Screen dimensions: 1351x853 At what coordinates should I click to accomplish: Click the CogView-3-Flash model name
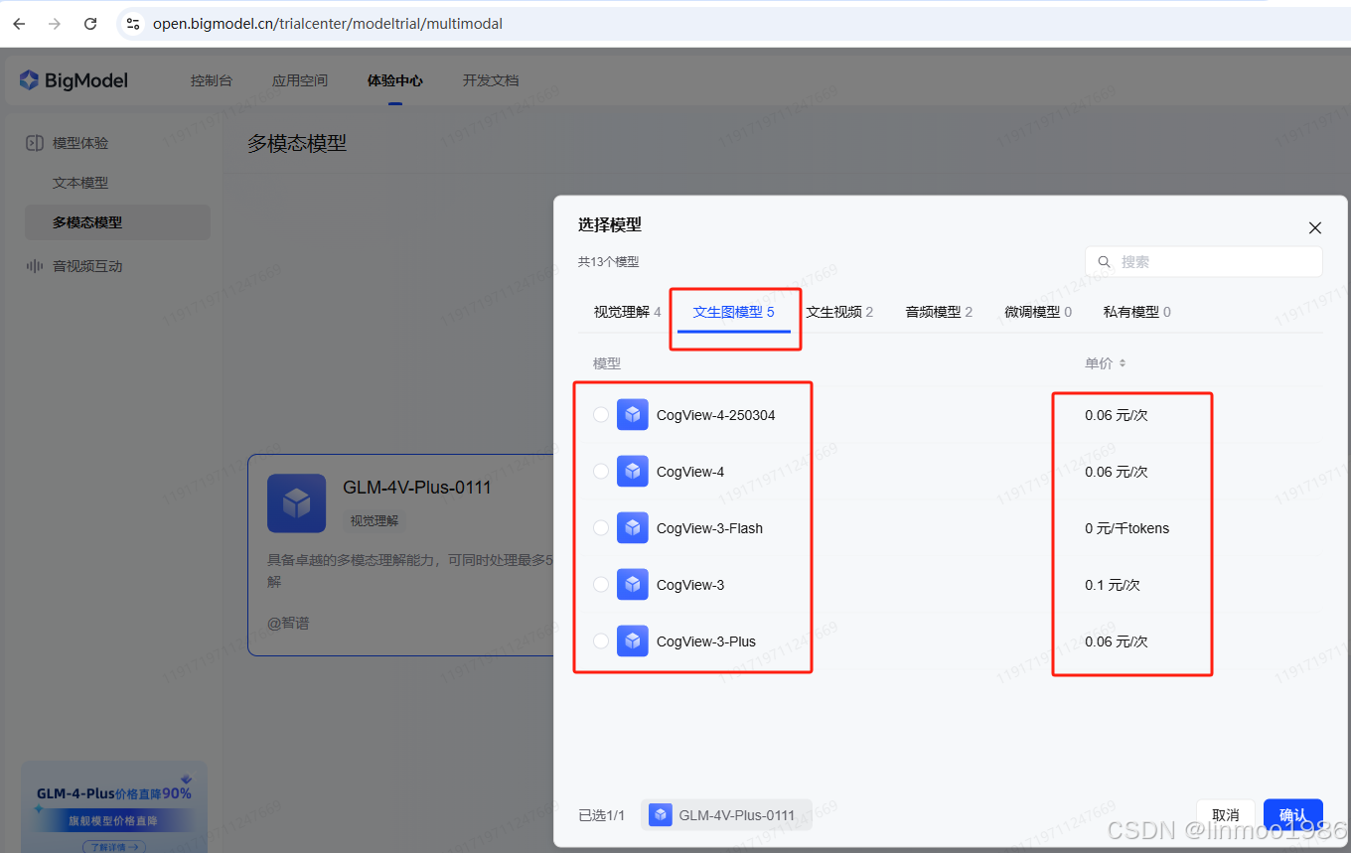click(x=710, y=528)
